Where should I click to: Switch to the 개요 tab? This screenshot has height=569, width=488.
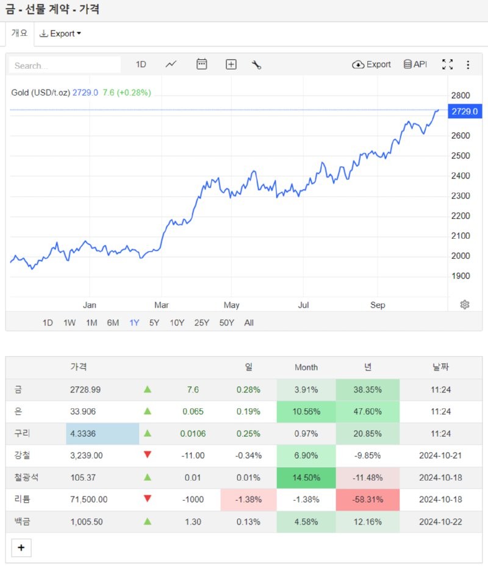pyautogui.click(x=20, y=34)
